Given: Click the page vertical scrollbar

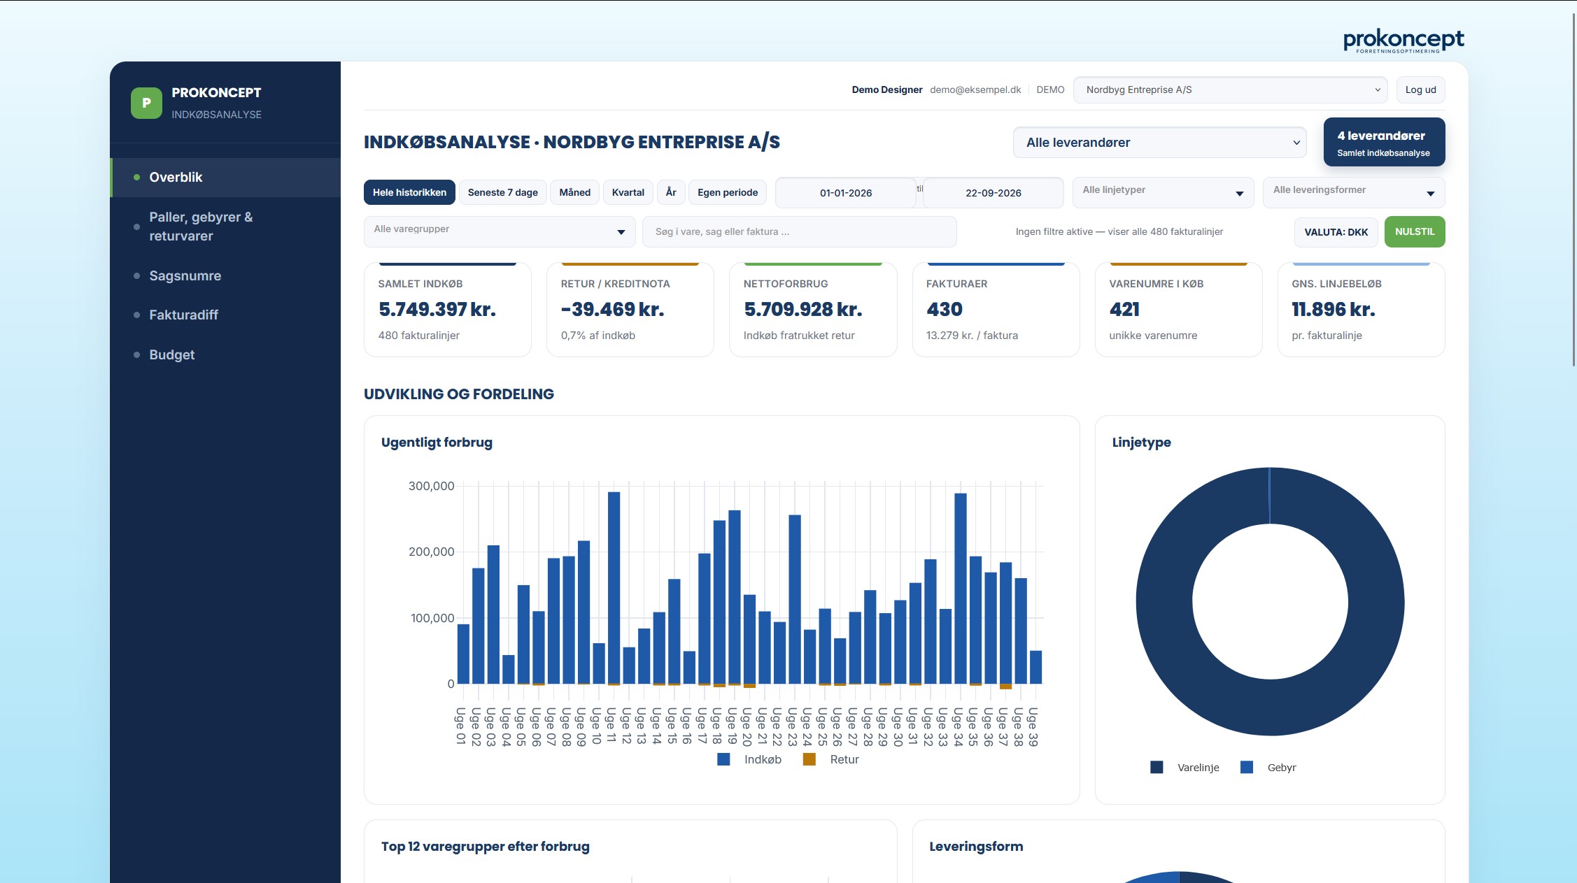Looking at the screenshot, I should [x=1574, y=189].
